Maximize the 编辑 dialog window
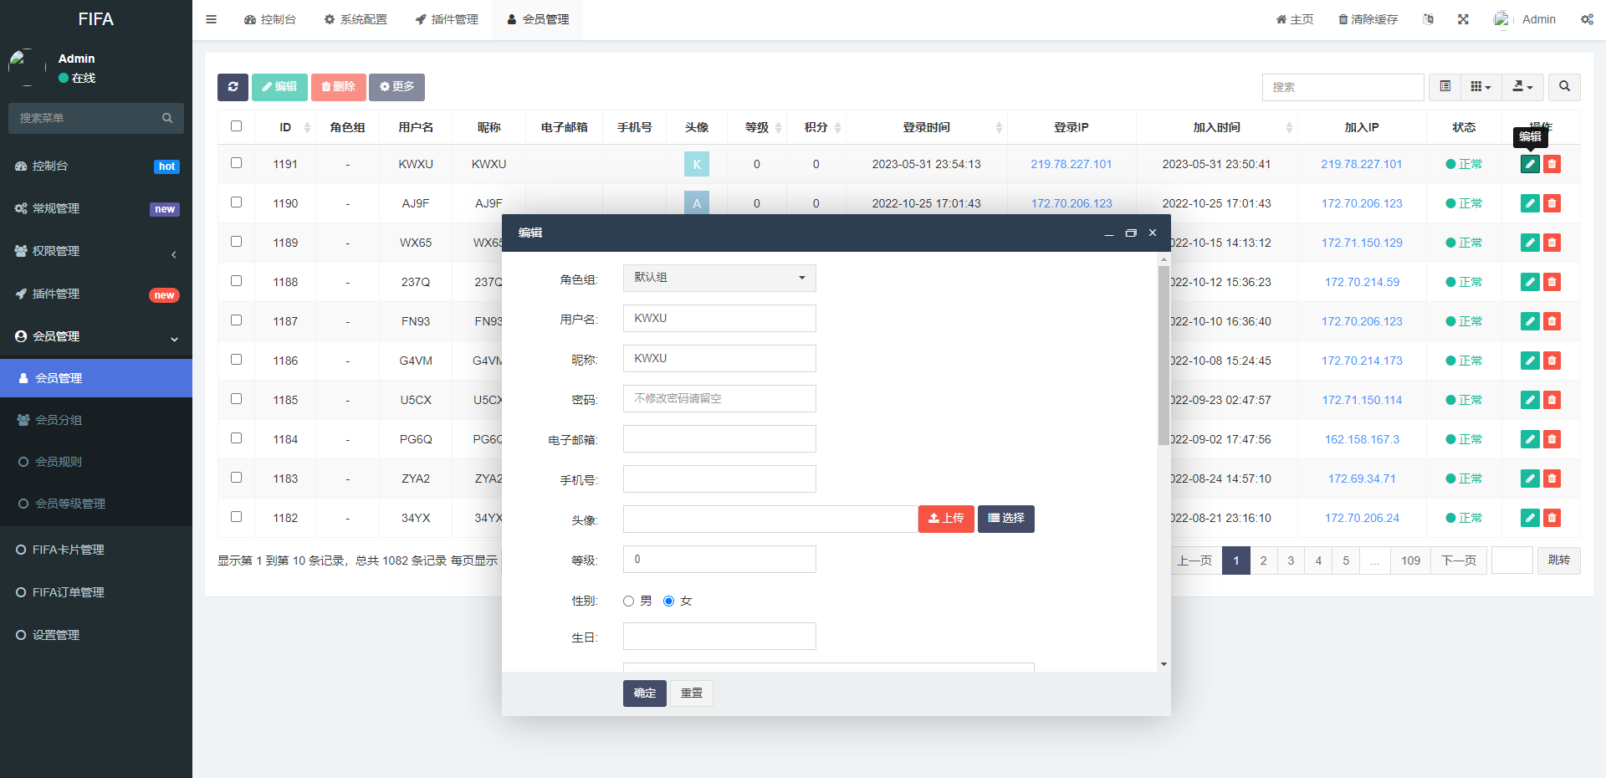This screenshot has height=778, width=1606. 1131,233
